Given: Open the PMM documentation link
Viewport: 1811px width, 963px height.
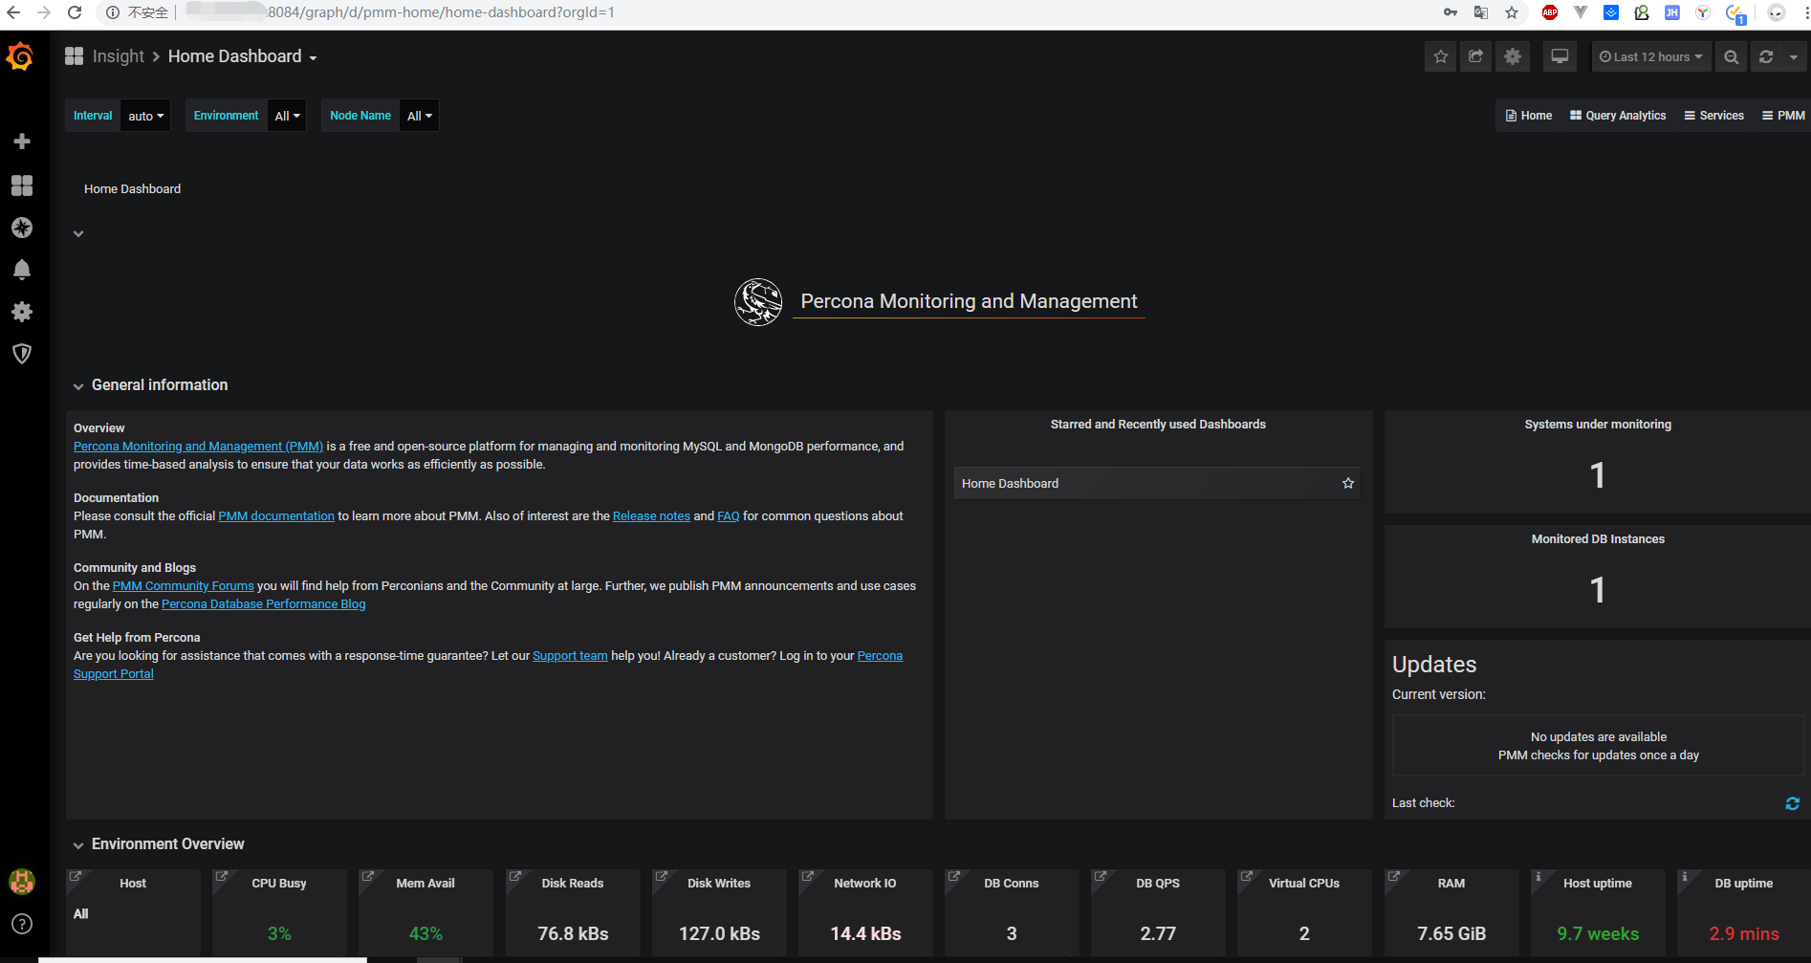Looking at the screenshot, I should 276,515.
